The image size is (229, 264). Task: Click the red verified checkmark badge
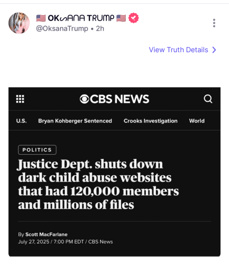(x=134, y=18)
